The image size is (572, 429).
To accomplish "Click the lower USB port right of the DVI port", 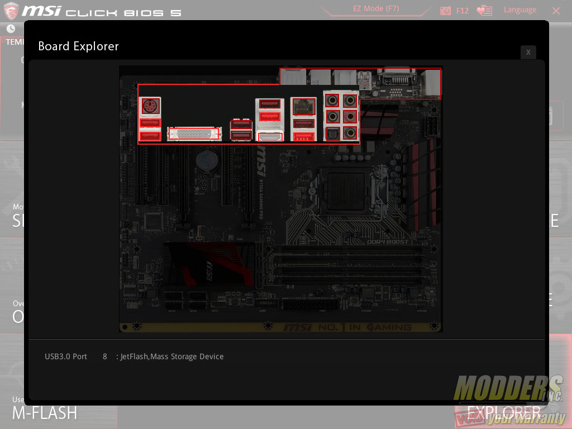I will click(241, 136).
